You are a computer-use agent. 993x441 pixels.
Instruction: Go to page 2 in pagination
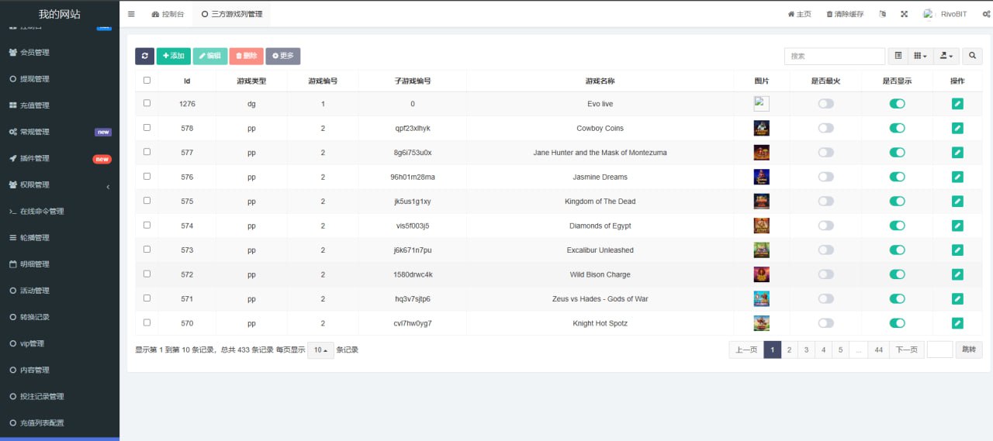[x=789, y=350]
